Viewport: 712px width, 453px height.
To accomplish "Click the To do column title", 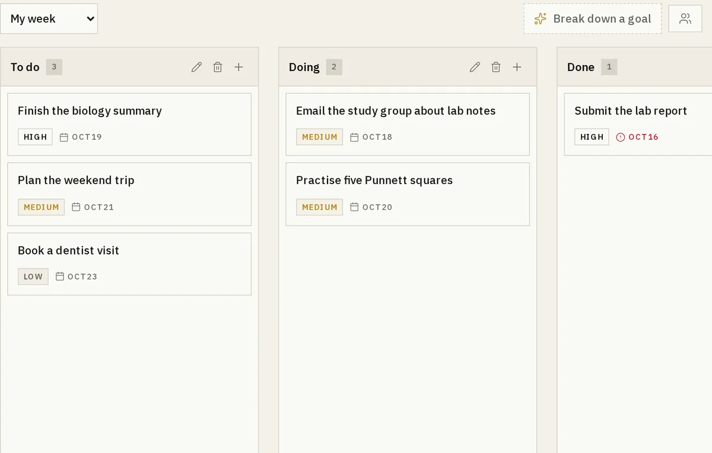I will pos(25,67).
